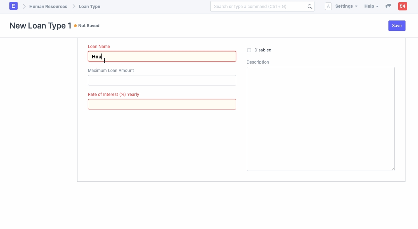Toggle the Disabled checkbox

click(249, 50)
